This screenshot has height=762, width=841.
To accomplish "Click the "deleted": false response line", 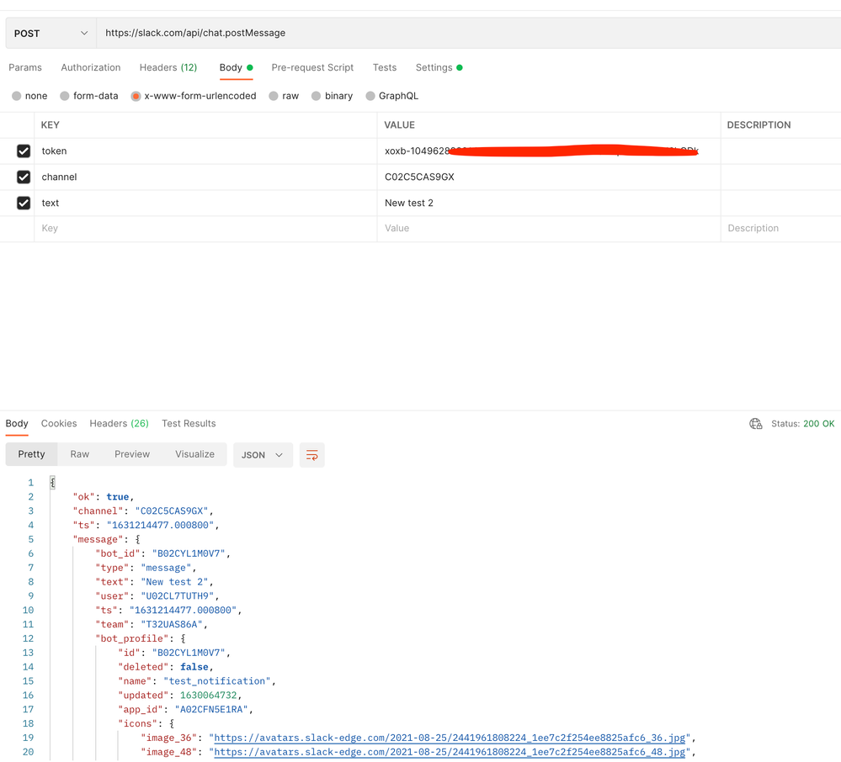I will 166,667.
